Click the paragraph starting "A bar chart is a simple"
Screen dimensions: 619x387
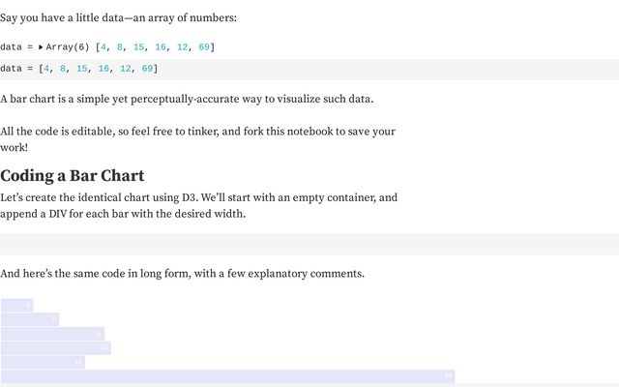pos(187,99)
